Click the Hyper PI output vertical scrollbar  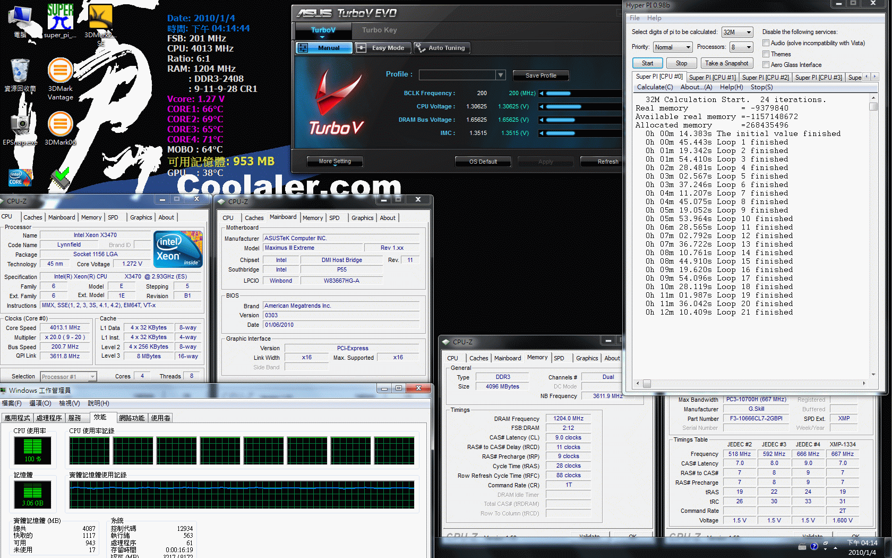873,236
